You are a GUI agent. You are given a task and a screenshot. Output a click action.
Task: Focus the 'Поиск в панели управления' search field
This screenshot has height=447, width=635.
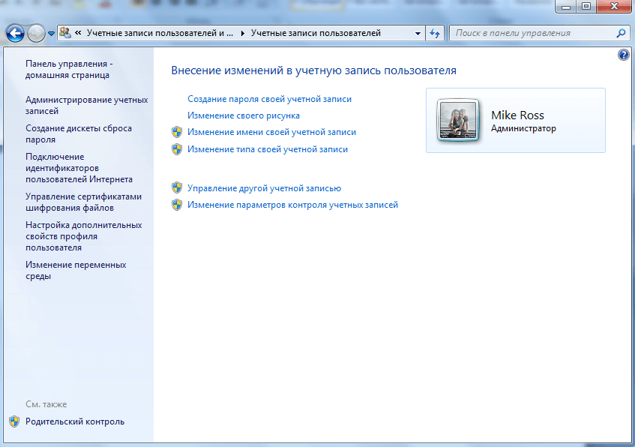532,33
